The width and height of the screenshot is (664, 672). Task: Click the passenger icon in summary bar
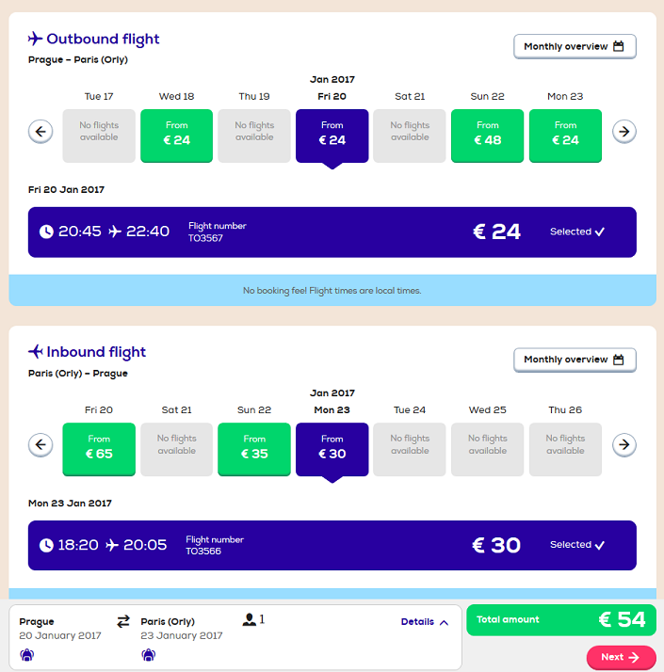[250, 619]
